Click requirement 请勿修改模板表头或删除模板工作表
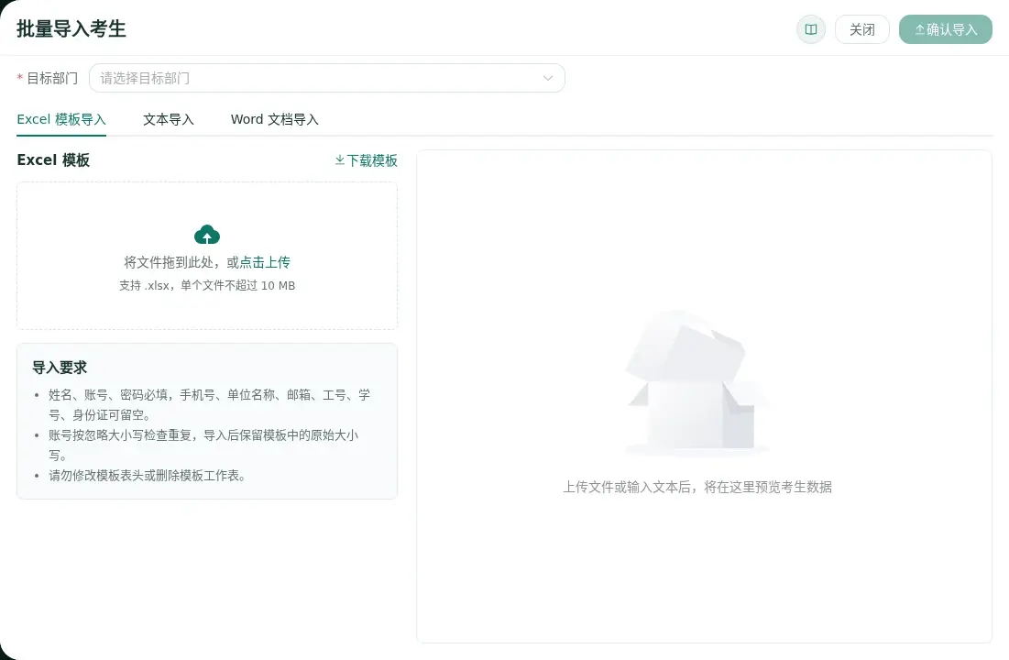Viewport: 1009px width, 660px height. 148,476
